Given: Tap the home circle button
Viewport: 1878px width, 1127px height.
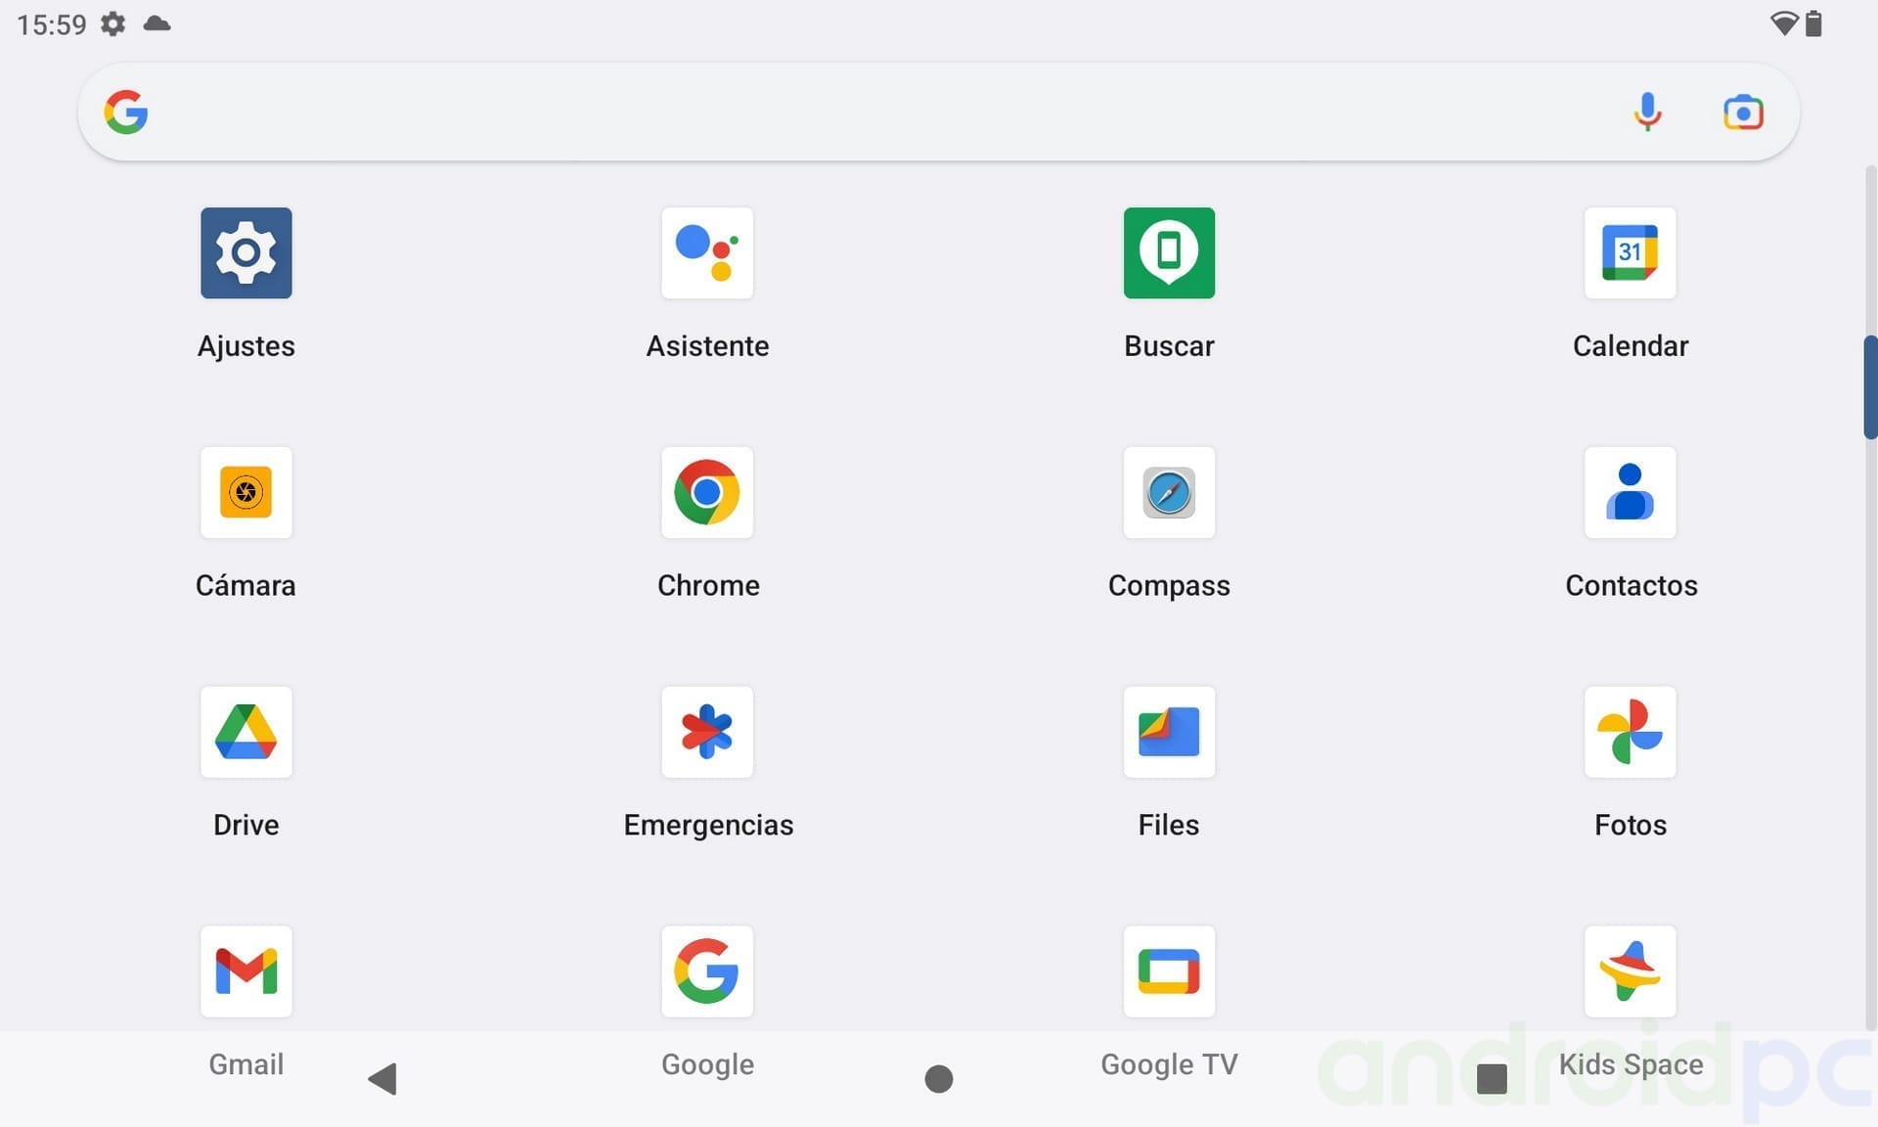Looking at the screenshot, I should [x=938, y=1077].
